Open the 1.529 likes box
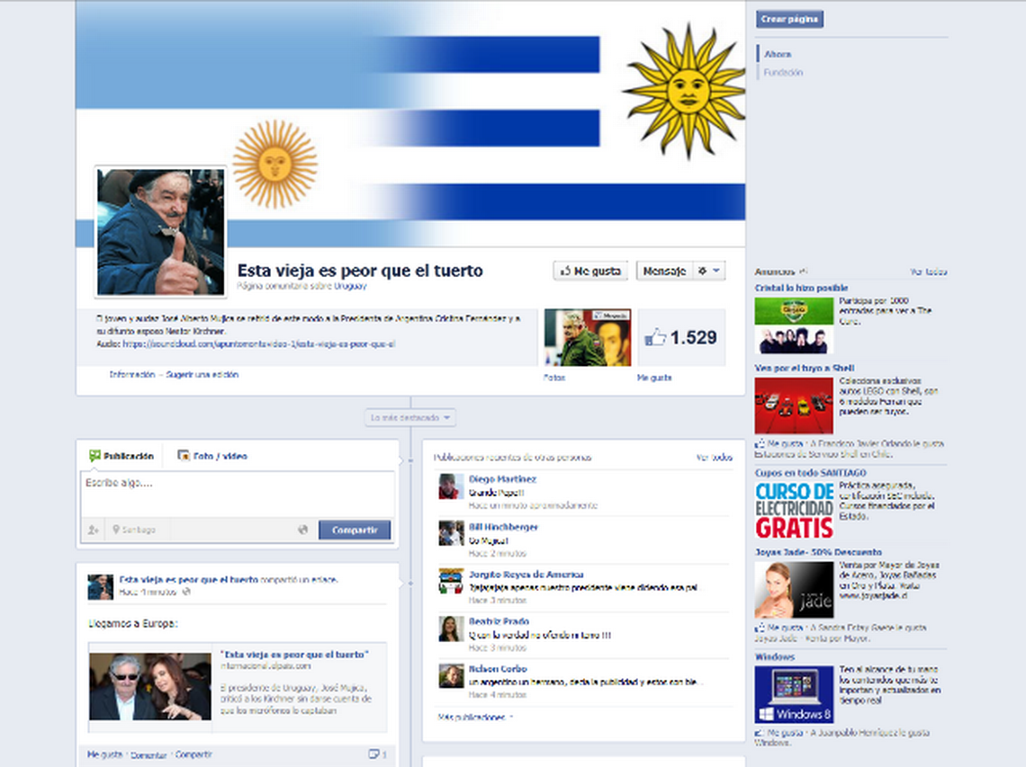1026x767 pixels. click(681, 337)
